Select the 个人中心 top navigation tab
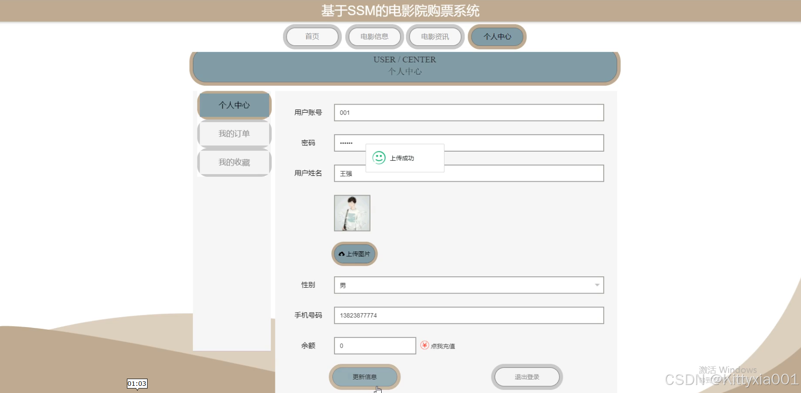The image size is (801, 393). click(x=497, y=37)
